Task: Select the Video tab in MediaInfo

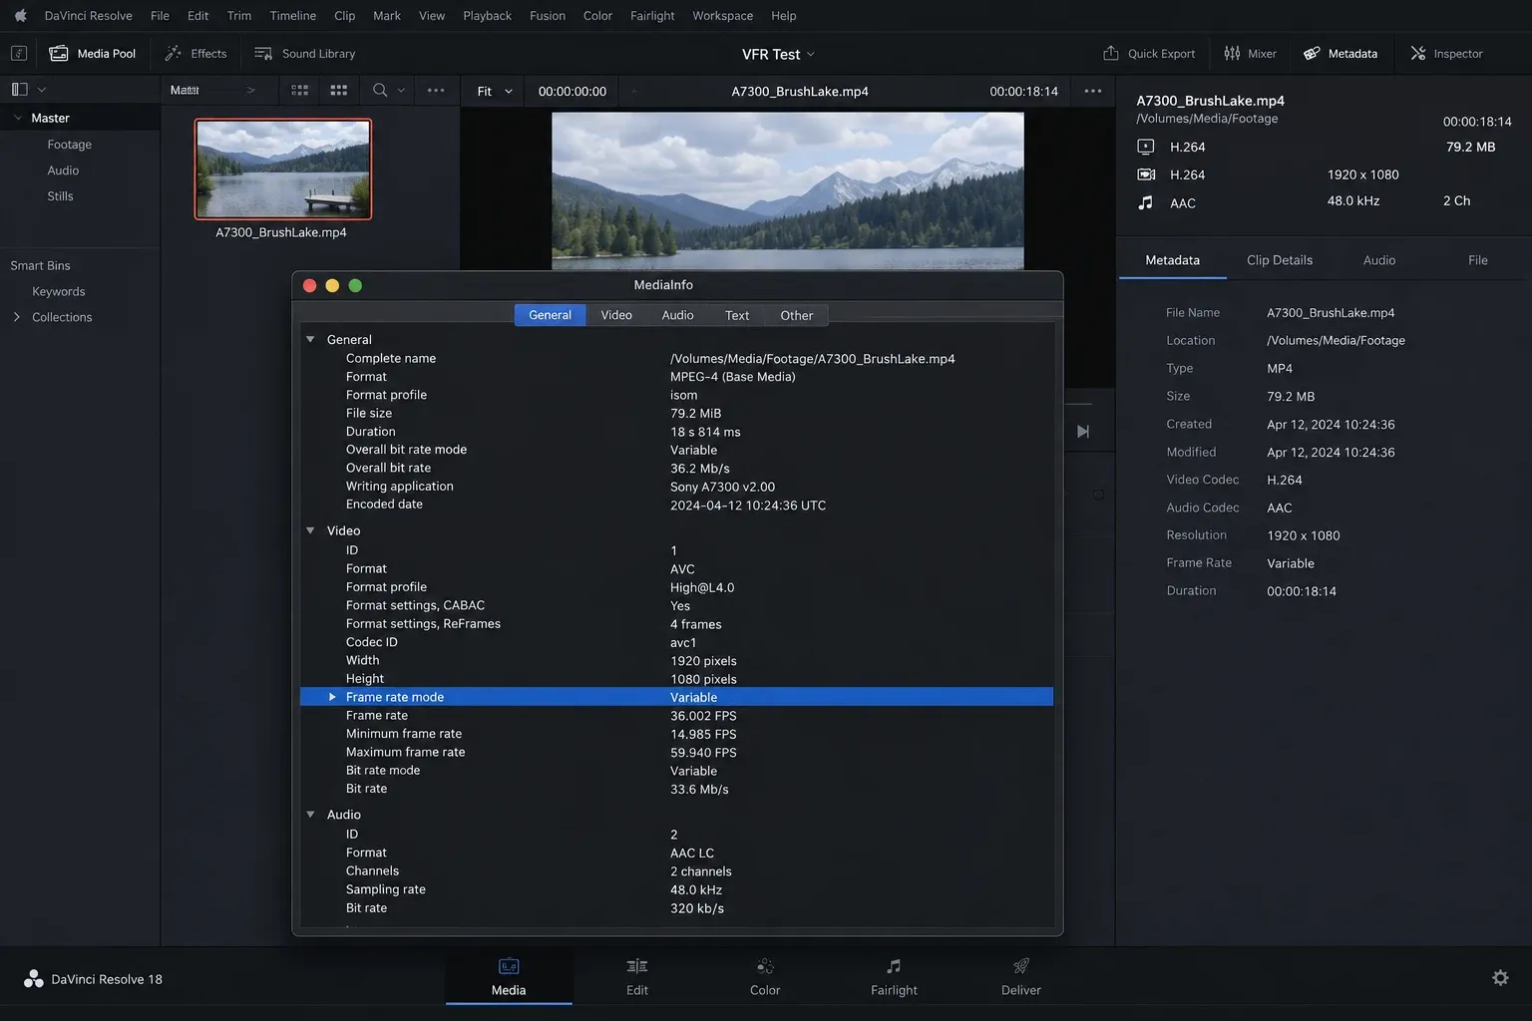Action: tap(616, 315)
